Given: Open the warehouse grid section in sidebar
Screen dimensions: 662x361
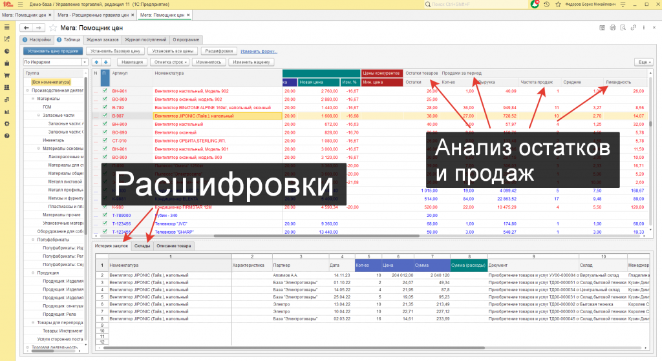Looking at the screenshot, I should coord(6,88).
